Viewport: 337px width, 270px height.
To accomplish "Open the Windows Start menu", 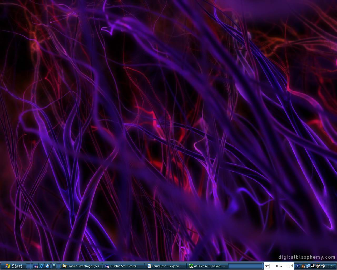I will (x=14, y=266).
